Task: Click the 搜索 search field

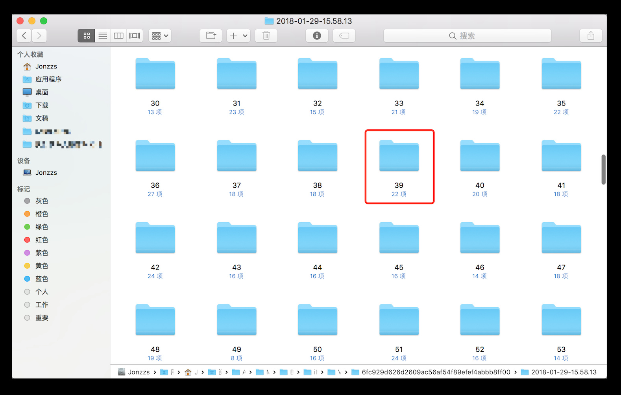Action: pos(467,36)
